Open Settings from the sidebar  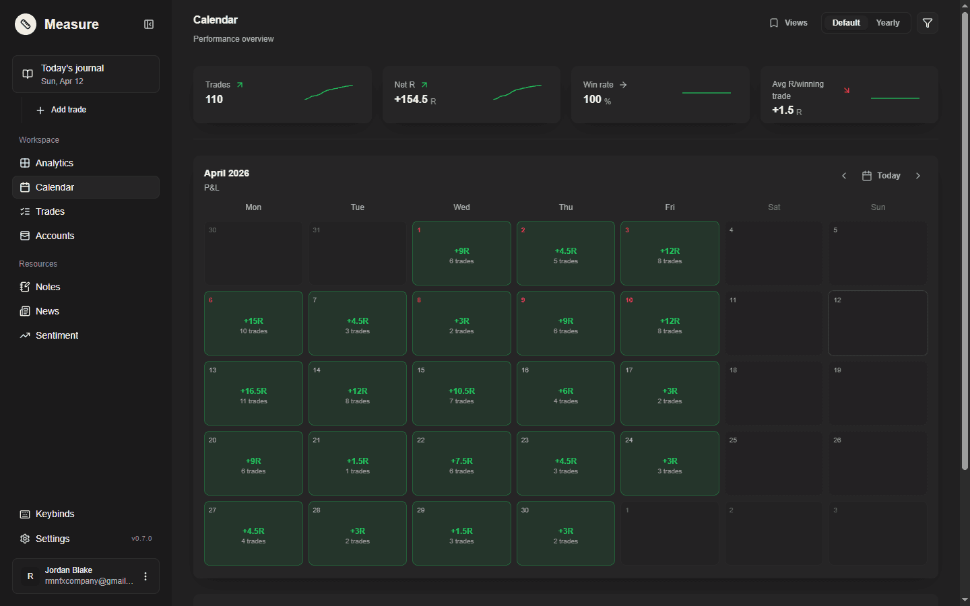coord(52,538)
